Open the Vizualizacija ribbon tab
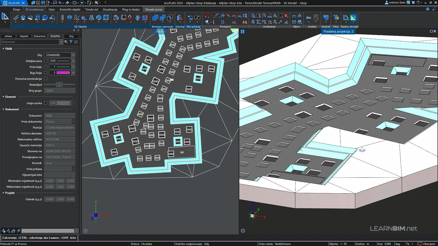Screen dimensions: 438x246 110,9
